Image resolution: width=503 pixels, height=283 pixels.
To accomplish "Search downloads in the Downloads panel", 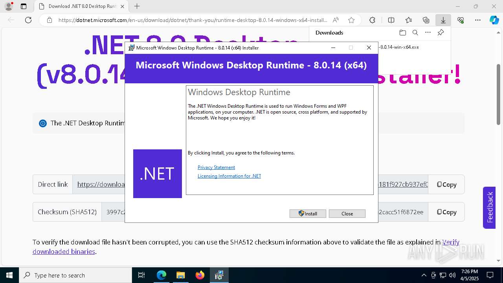I will (415, 33).
